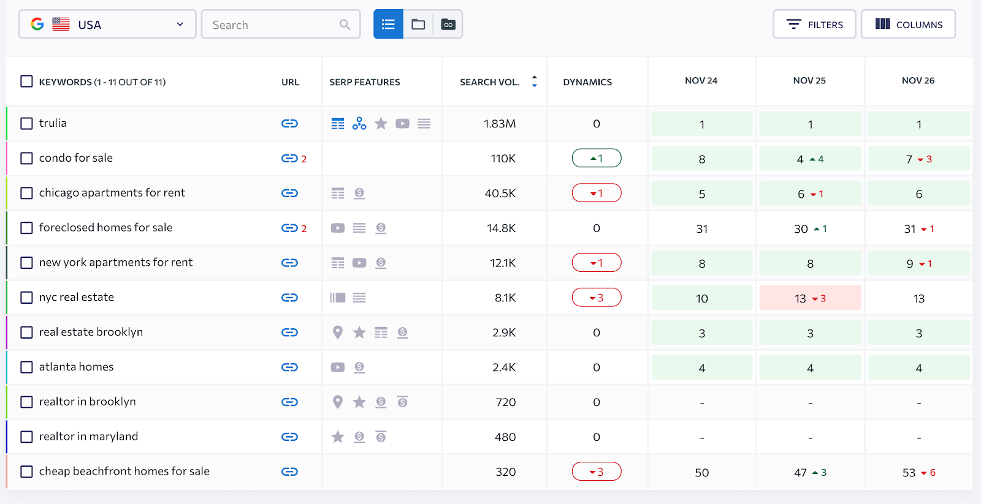Open URL link icon for chicago apartments for rent
This screenshot has height=504, width=981.
[289, 194]
